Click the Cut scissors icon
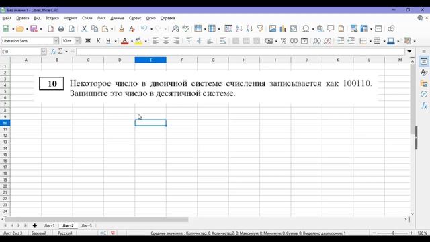The height and width of the screenshot is (242, 430). [x=85, y=28]
